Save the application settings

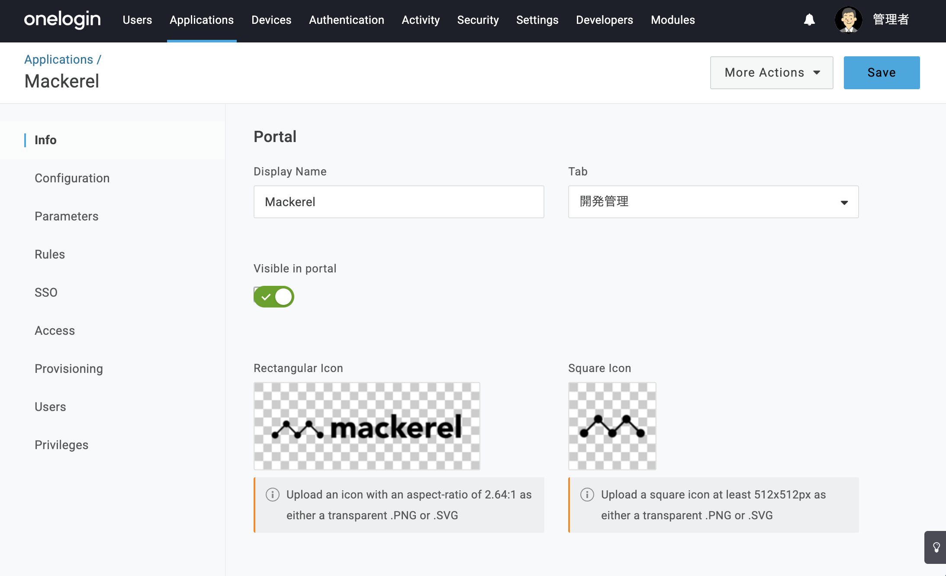click(881, 73)
